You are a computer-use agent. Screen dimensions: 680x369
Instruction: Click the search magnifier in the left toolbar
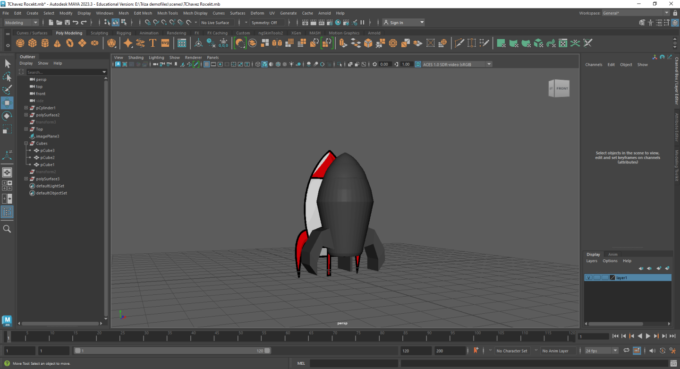[x=7, y=229]
